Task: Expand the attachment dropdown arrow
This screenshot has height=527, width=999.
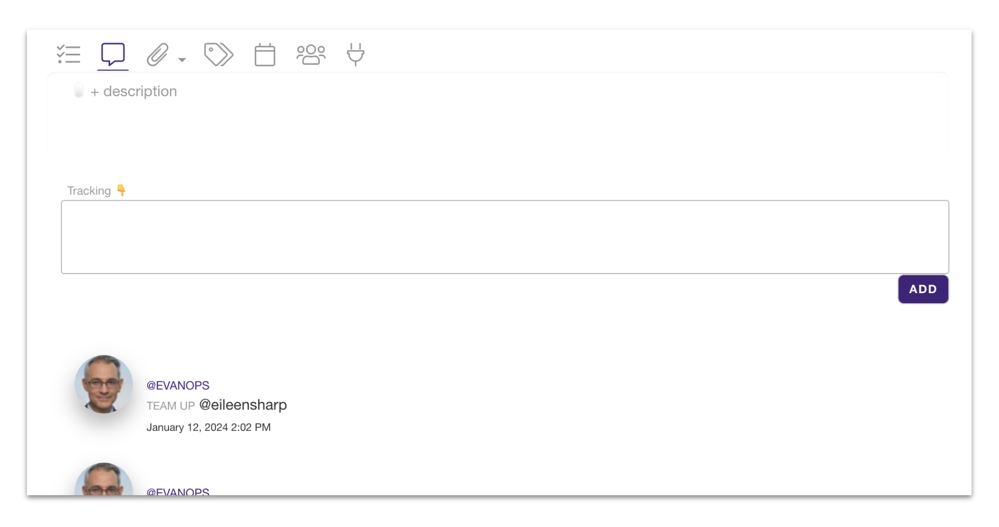Action: (182, 60)
